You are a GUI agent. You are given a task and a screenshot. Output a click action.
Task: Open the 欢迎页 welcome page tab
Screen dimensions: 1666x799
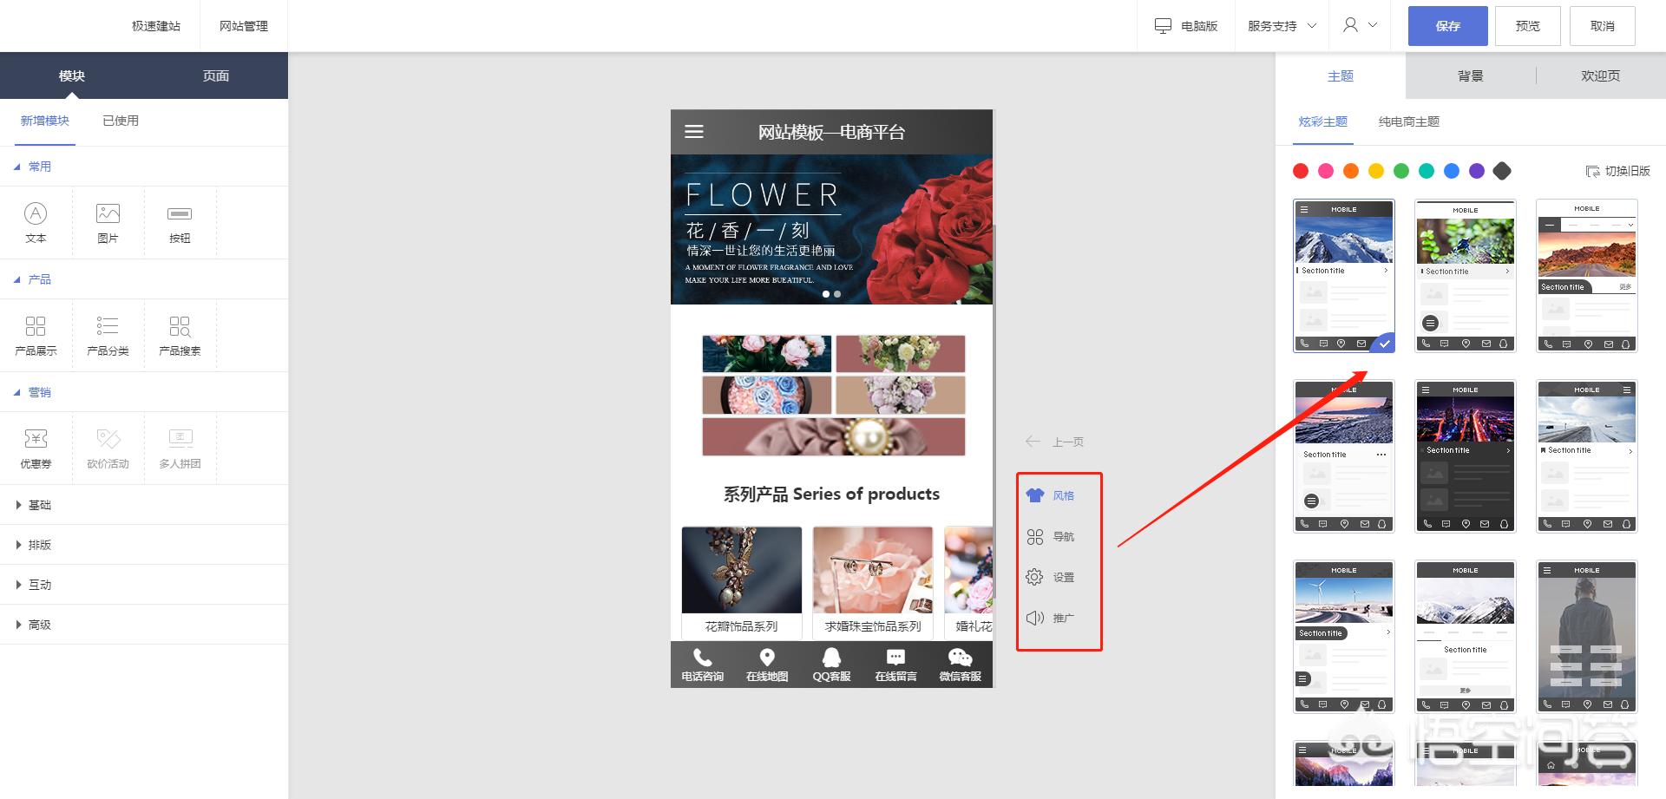coord(1601,75)
